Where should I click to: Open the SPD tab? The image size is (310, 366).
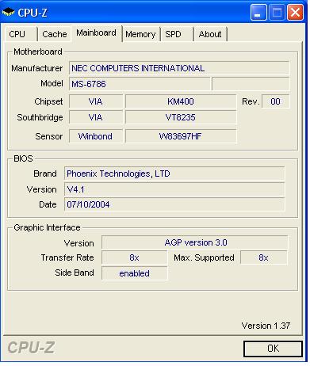click(x=177, y=34)
